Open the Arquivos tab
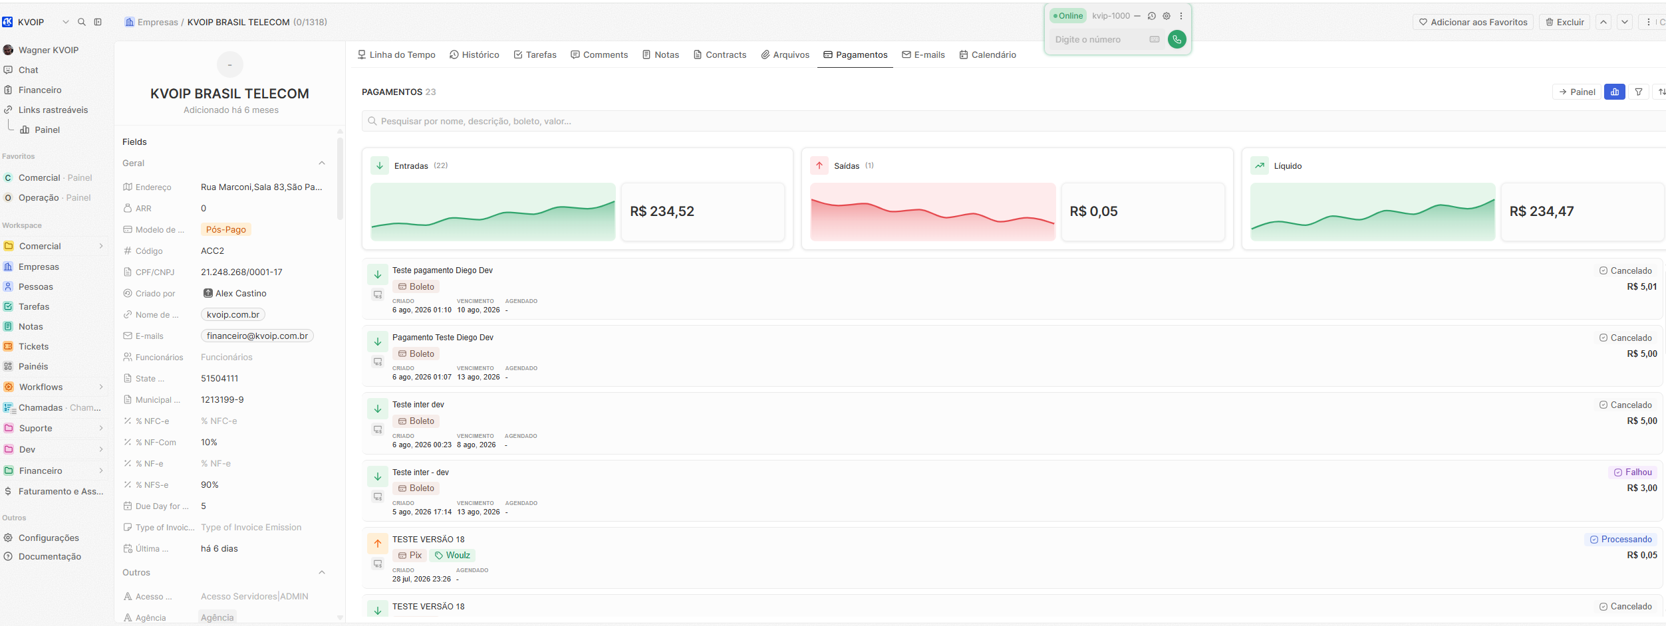The image size is (1666, 626). [785, 54]
